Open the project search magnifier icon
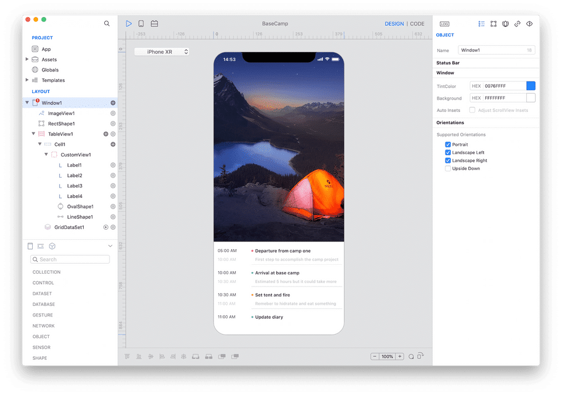 tap(107, 23)
